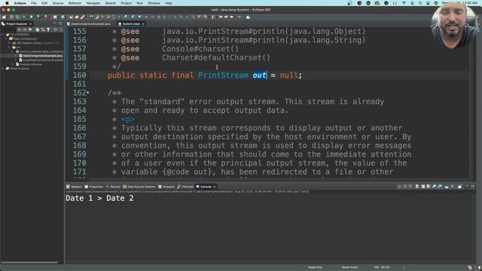Minimize the Console panel

click(x=467, y=186)
